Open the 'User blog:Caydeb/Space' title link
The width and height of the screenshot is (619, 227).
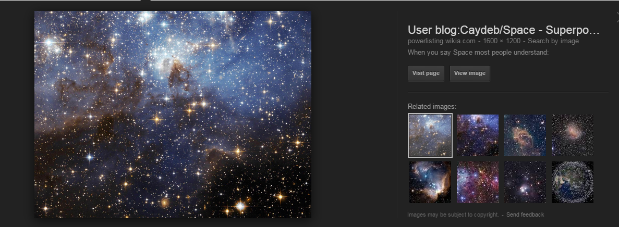[503, 30]
